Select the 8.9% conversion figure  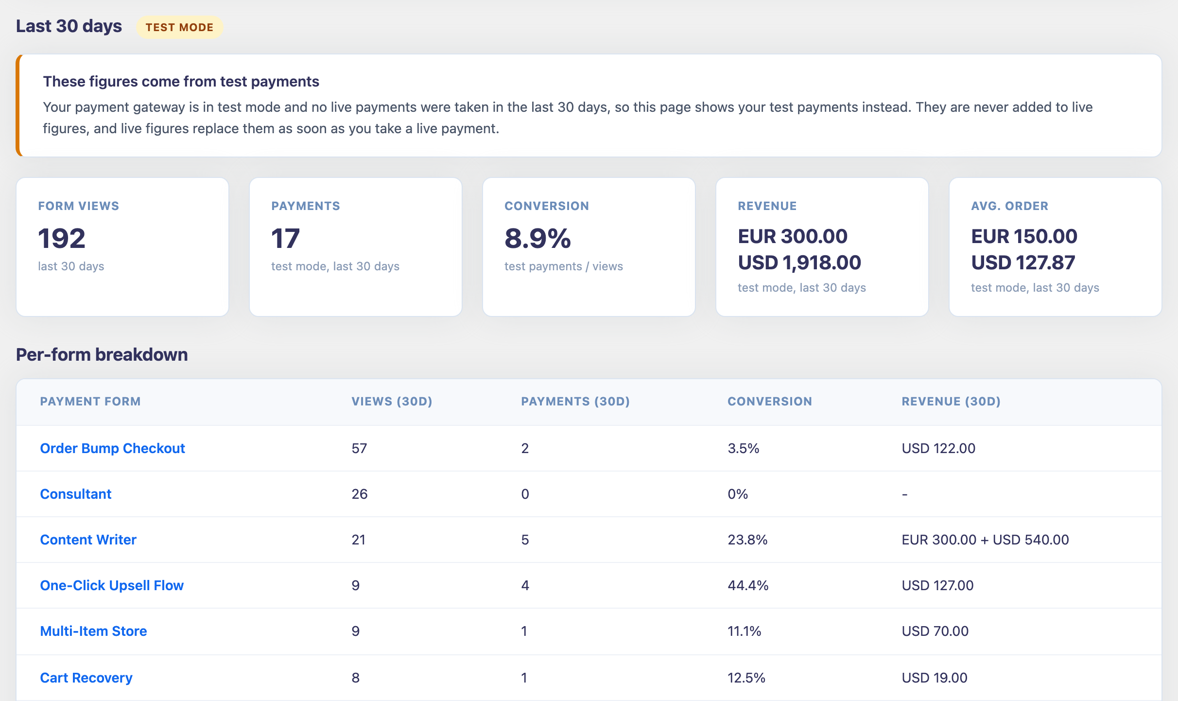(537, 239)
